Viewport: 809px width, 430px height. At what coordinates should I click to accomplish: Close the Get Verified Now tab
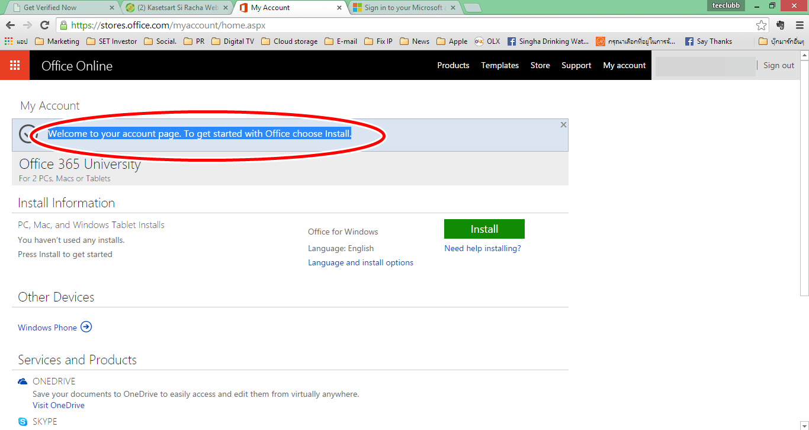[x=112, y=8]
